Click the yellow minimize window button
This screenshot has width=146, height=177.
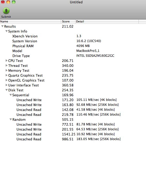click(x=8, y=2)
